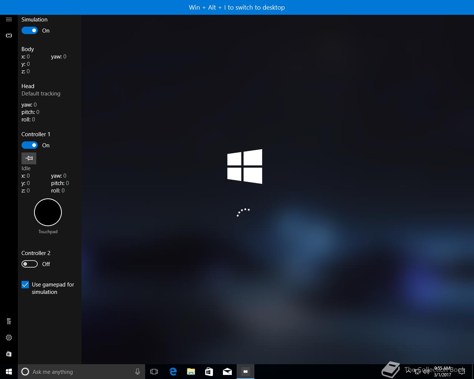Switch off the Controller 1 toggle

[x=30, y=145]
